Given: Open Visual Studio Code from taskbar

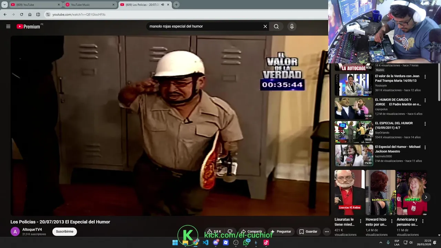Looking at the screenshot, I should coord(206,242).
